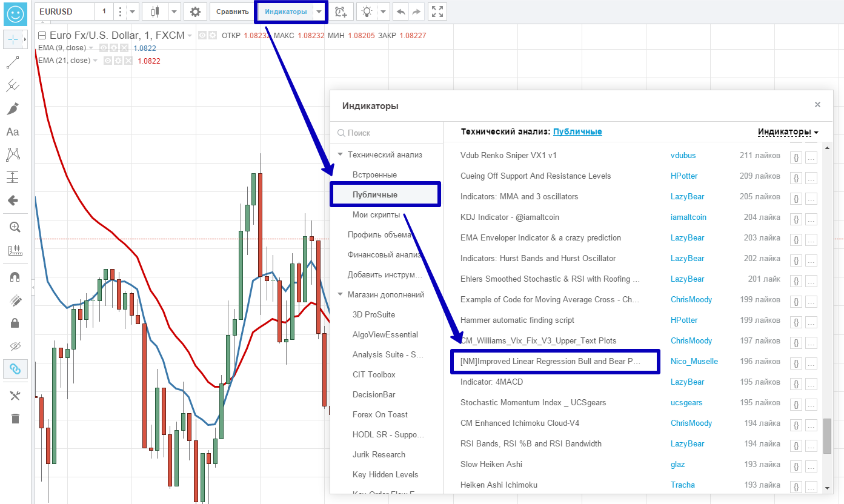Click the Индикаторы toolbar button
The width and height of the screenshot is (844, 504).
point(286,12)
